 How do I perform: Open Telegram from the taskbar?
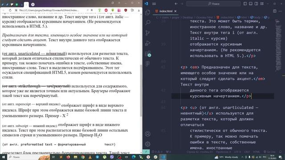97,157
